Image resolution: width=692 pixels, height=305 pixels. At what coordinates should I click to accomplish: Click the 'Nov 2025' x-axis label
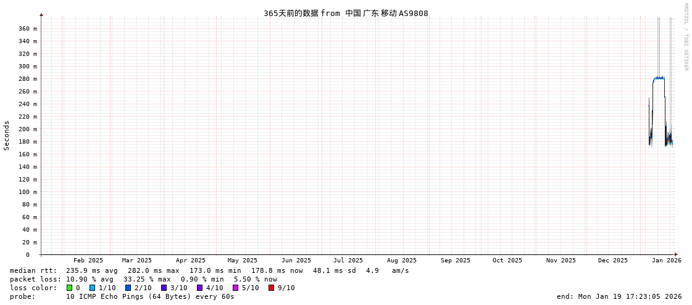[x=561, y=261]
